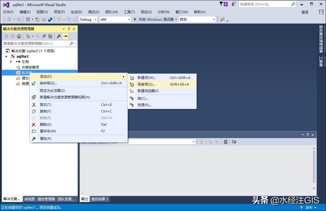Viewport: 326px width, 211px height.
Task: Open the Debug configuration dropdown
Action: (x=96, y=20)
